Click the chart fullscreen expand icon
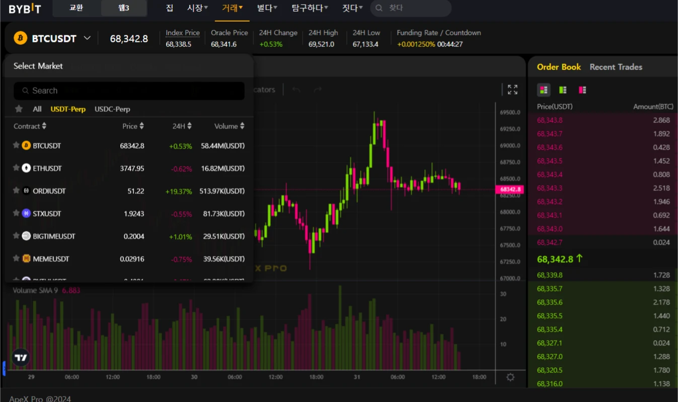Image resolution: width=678 pixels, height=402 pixels. click(512, 89)
